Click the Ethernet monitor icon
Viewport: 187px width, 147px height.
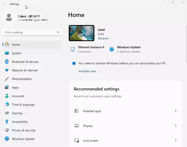coord(73,49)
